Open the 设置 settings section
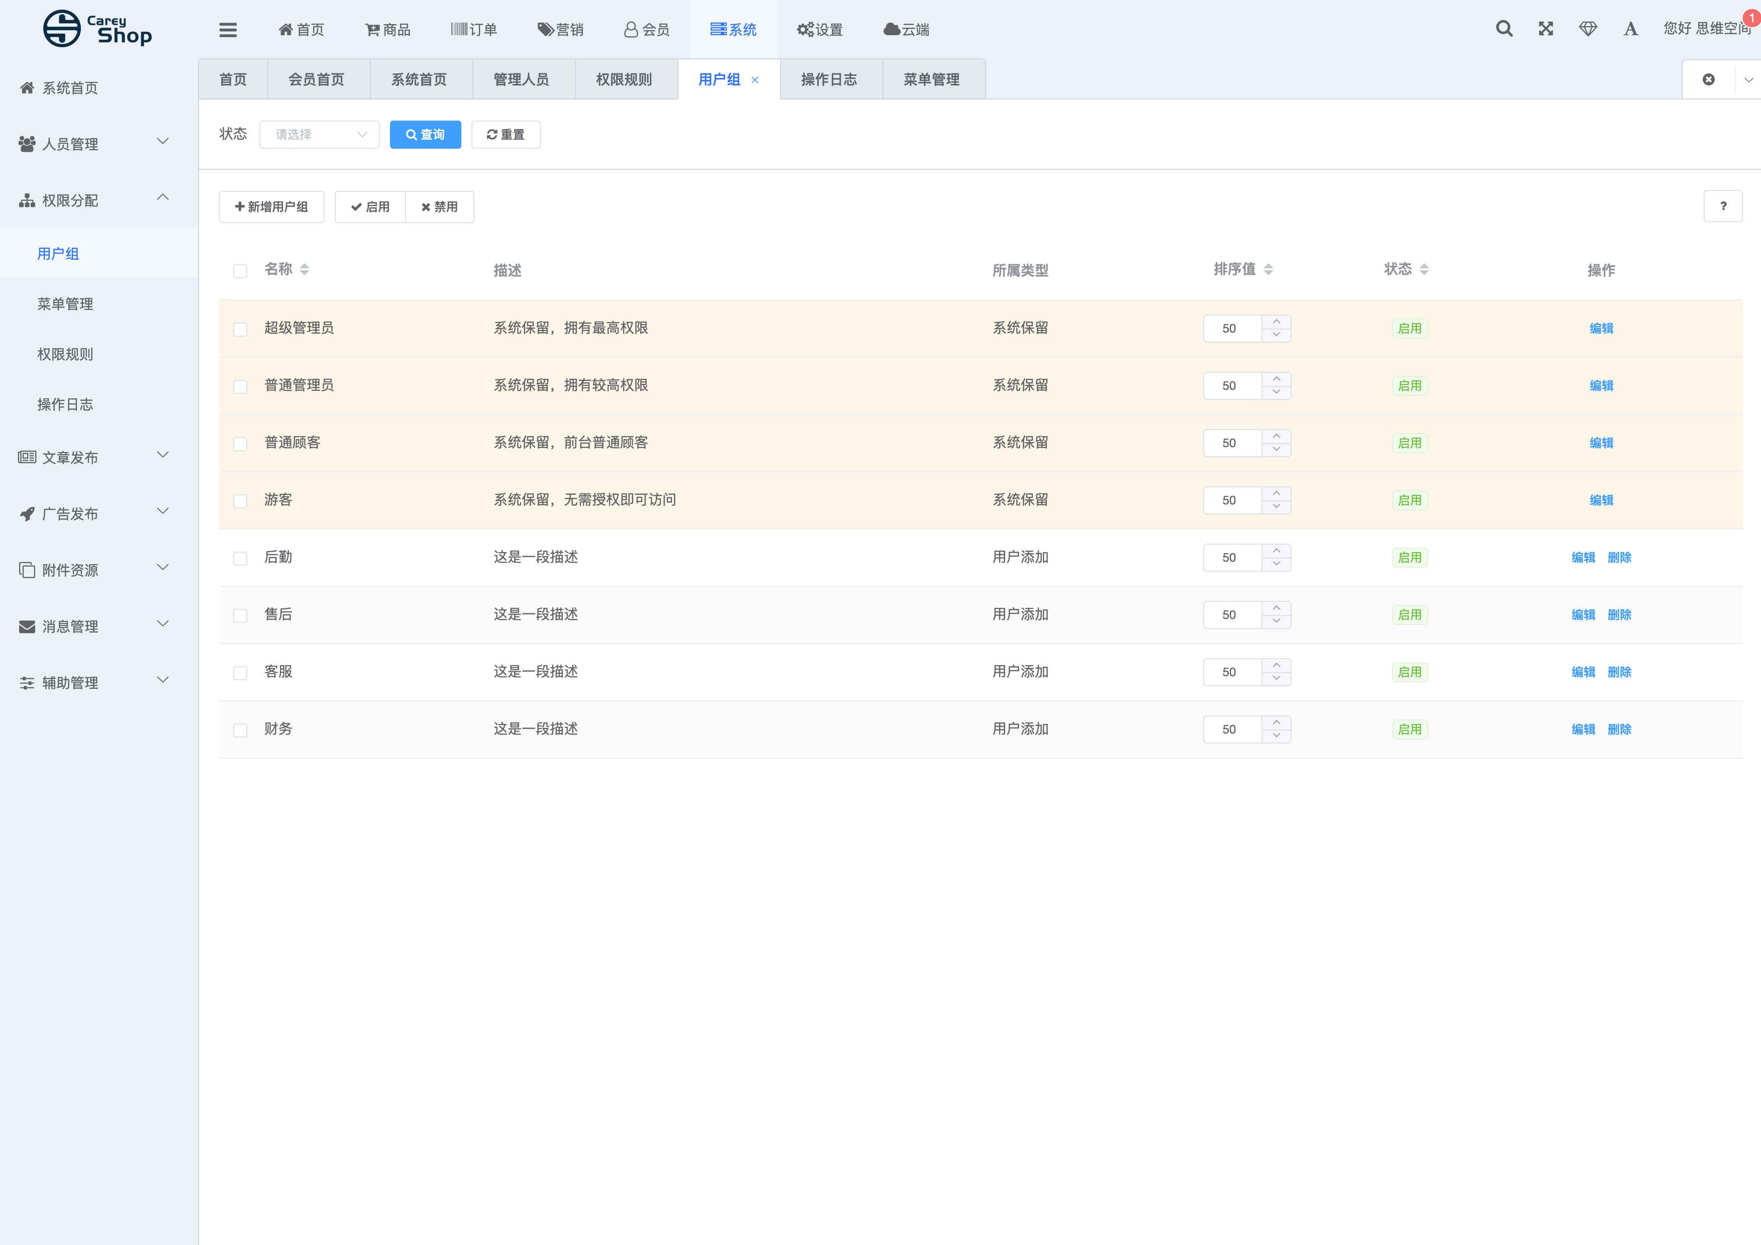The width and height of the screenshot is (1761, 1245). click(819, 29)
